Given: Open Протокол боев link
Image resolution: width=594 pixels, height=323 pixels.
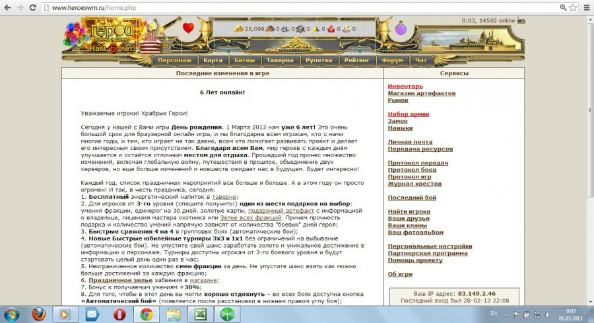Looking at the screenshot, I should tap(412, 170).
